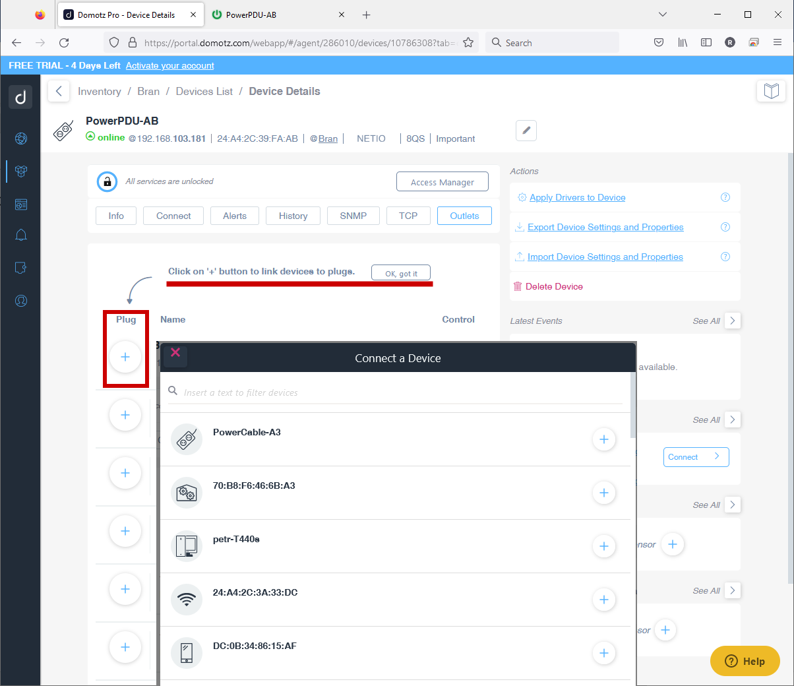Open the Help button
Viewport: 794px width, 686px height.
745,661
